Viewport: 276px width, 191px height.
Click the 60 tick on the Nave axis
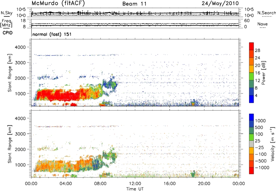[x=247, y=21]
